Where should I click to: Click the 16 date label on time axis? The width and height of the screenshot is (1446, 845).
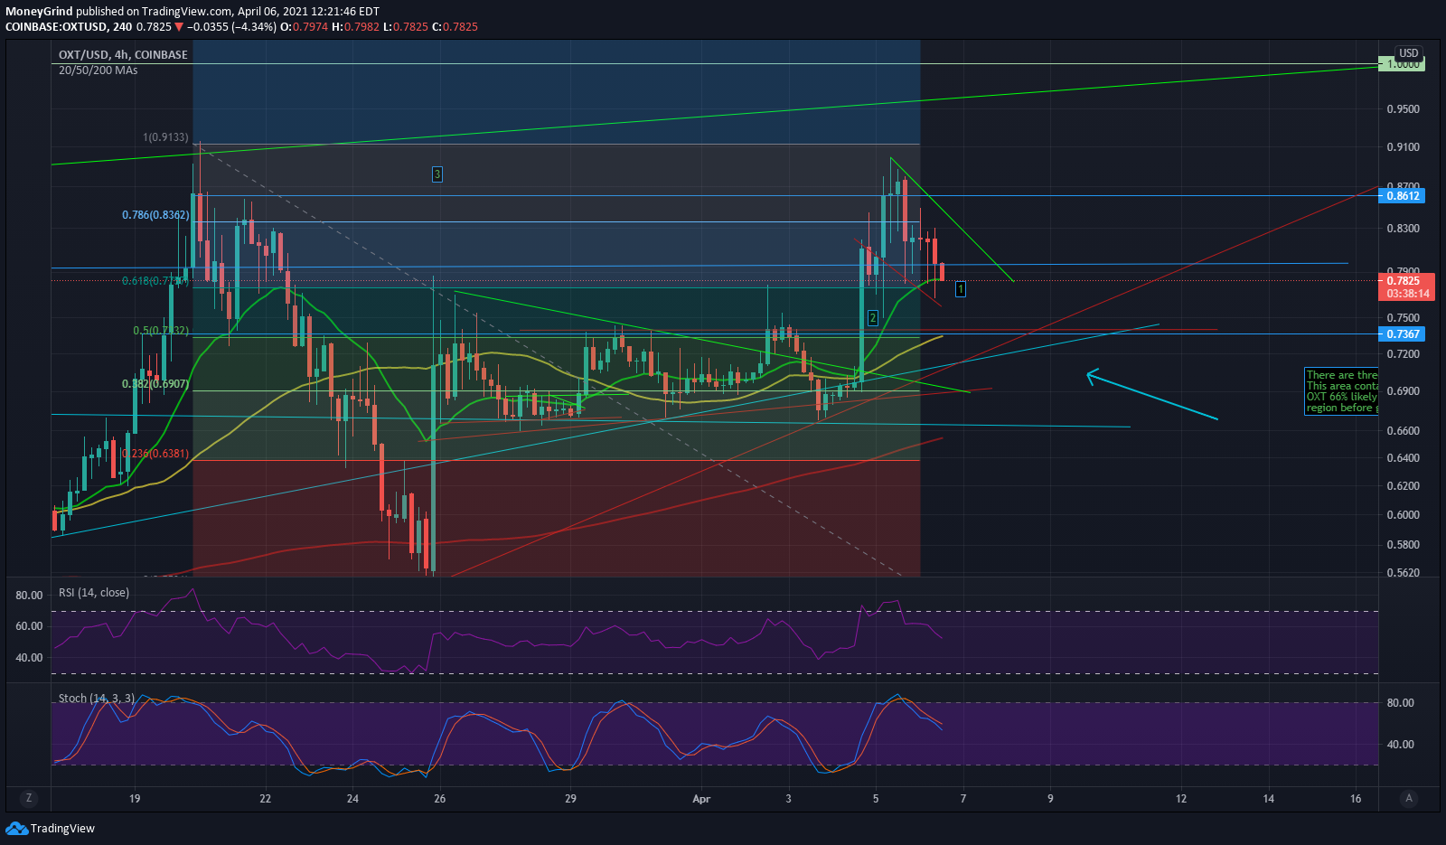click(1356, 798)
